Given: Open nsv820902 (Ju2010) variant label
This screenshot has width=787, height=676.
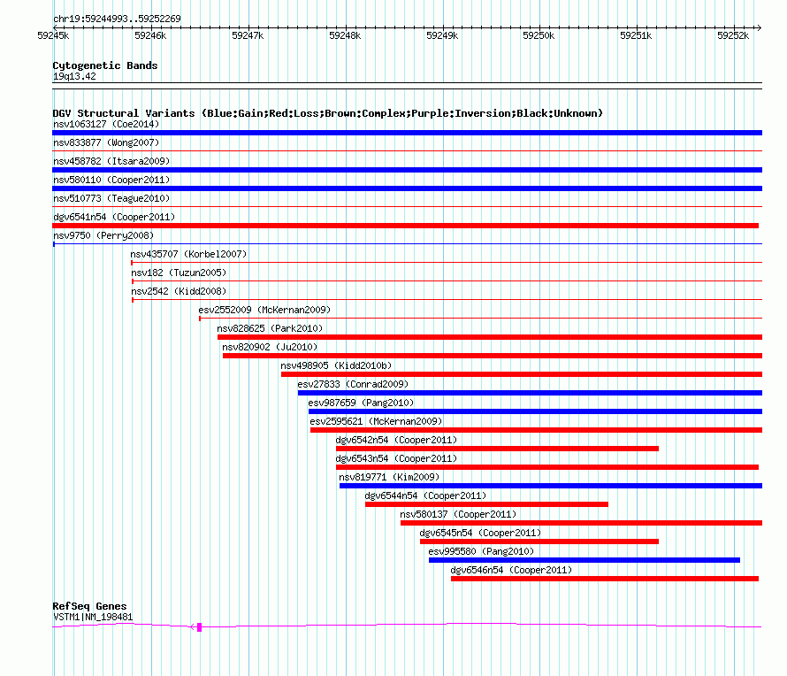Looking at the screenshot, I should tap(270, 347).
